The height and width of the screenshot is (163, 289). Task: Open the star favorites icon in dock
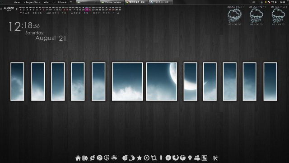coord(140,158)
